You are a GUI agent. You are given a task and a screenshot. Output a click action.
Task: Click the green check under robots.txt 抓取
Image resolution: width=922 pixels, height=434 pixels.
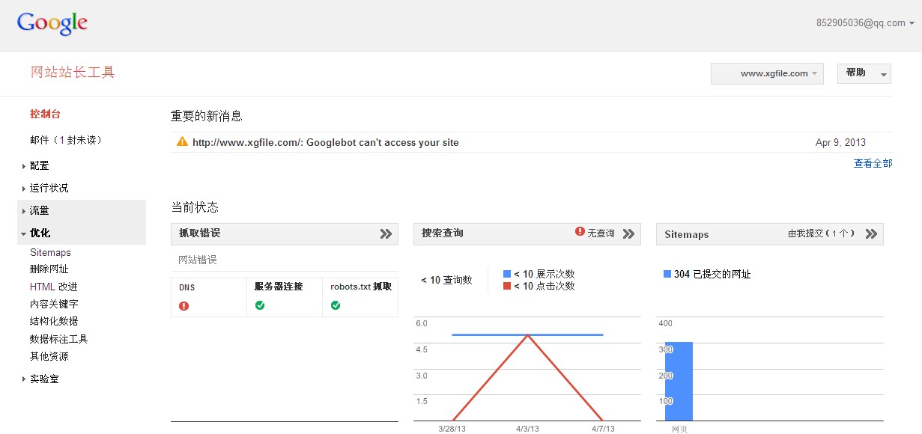pyautogui.click(x=336, y=305)
